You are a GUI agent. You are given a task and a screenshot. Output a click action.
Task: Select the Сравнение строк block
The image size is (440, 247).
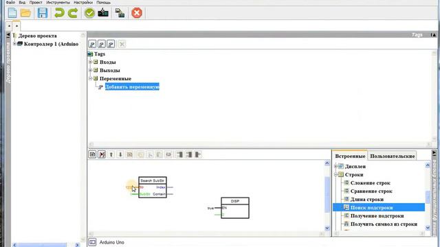coord(371,191)
